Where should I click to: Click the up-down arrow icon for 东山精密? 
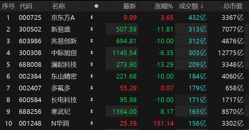tap(92, 76)
